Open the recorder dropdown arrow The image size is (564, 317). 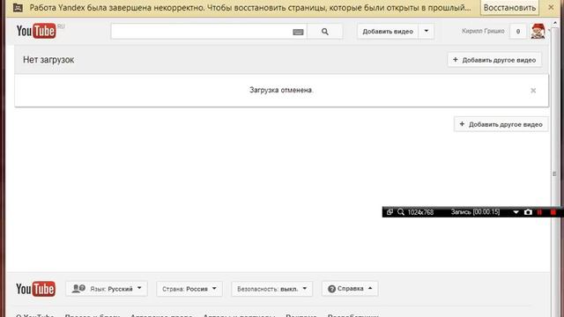tap(516, 212)
